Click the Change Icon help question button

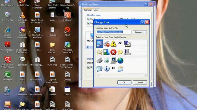coord(143,22)
